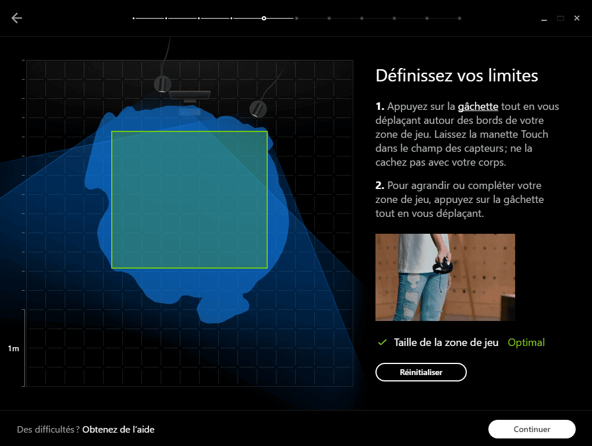Maximize the setup window
592x446 pixels.
tap(560, 19)
